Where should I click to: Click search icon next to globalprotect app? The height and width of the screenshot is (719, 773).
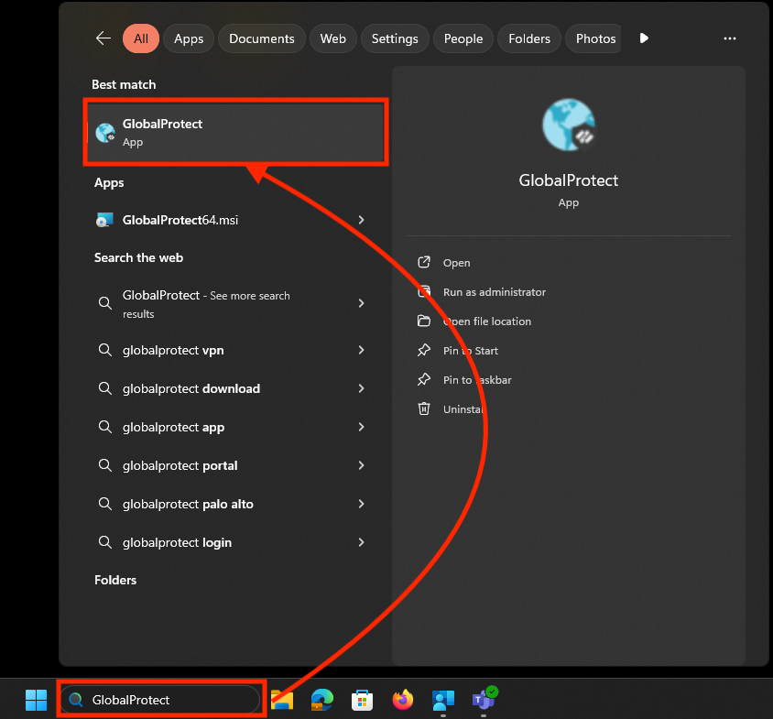(x=105, y=427)
